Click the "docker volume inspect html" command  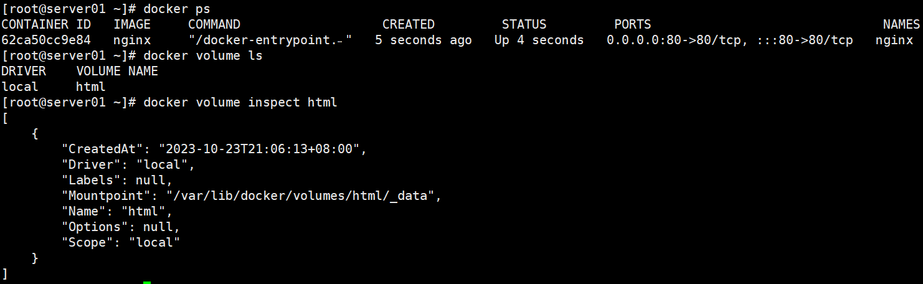240,102
